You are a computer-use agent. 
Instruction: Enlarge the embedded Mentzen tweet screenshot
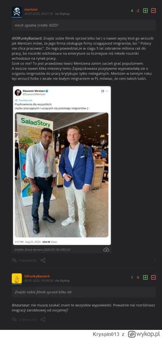click(62, 166)
